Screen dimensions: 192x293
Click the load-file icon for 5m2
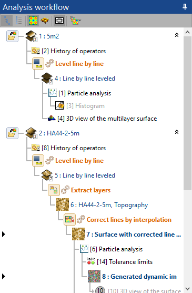[12, 36]
